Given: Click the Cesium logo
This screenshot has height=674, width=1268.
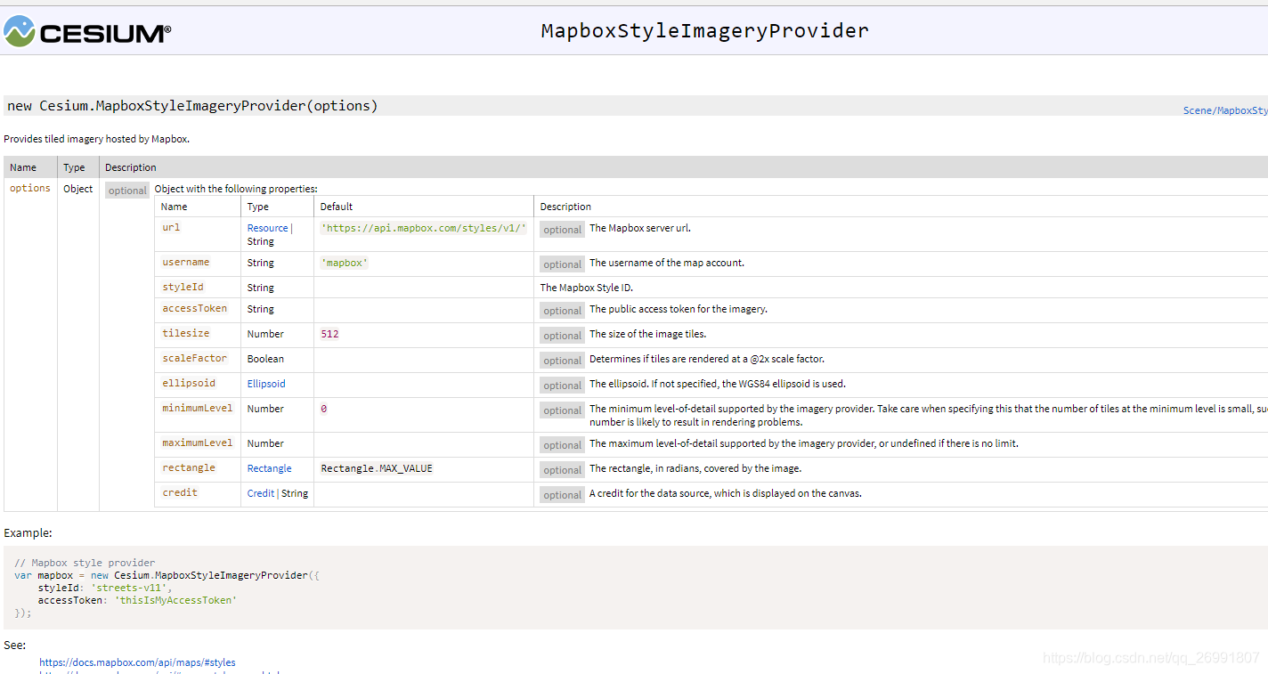Looking at the screenshot, I should click(x=87, y=31).
